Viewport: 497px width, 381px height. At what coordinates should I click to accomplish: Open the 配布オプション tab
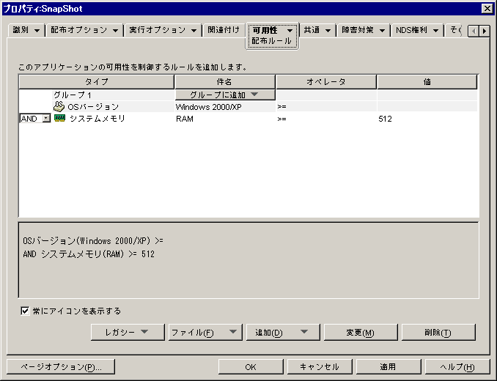pyautogui.click(x=84, y=30)
